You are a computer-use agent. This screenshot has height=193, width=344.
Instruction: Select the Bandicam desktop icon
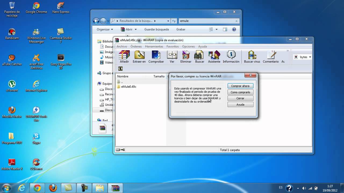(12, 34)
